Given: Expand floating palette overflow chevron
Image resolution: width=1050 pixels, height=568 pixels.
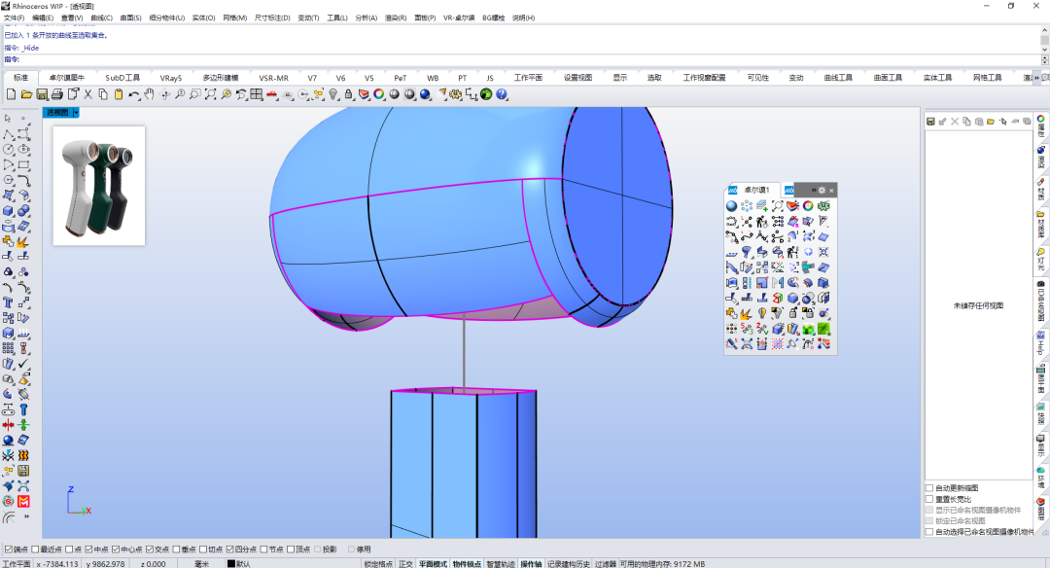Looking at the screenshot, I should coord(814,191).
